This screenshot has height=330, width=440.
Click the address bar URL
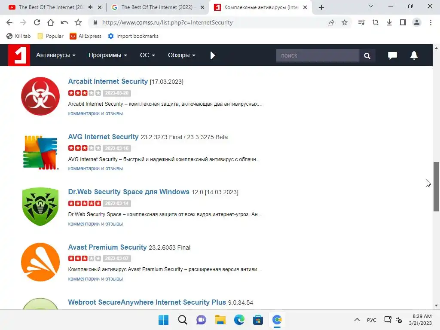[168, 22]
